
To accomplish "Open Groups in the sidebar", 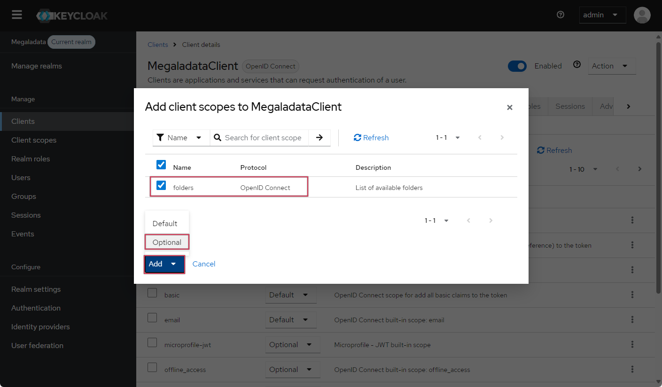I will pyautogui.click(x=68, y=197).
